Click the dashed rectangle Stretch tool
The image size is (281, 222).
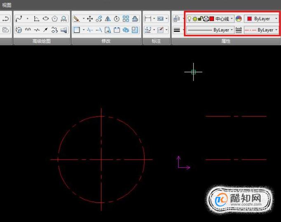[77, 30]
